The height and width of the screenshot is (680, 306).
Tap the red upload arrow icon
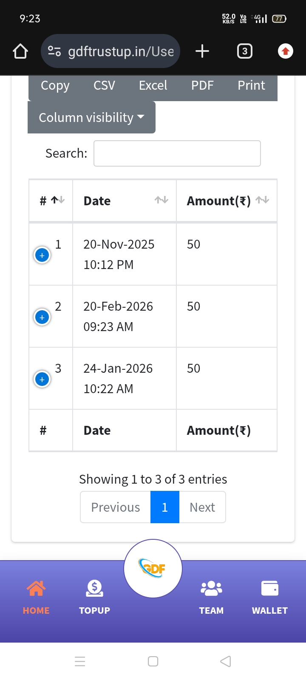click(x=285, y=51)
